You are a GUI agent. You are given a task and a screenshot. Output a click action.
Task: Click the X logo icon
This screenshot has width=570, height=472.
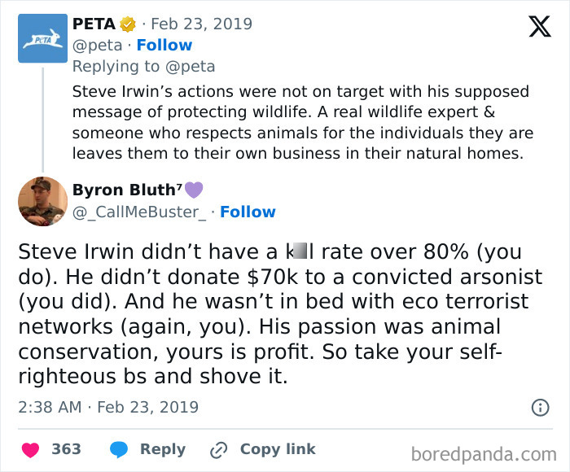[539, 27]
